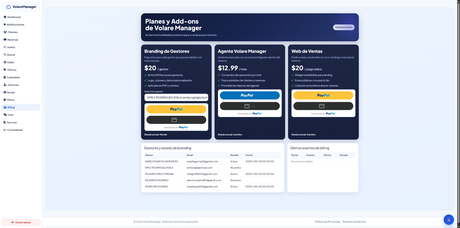460x228 pixels.
Task: Click the Gestores user icon
Action: (x=5, y=85)
